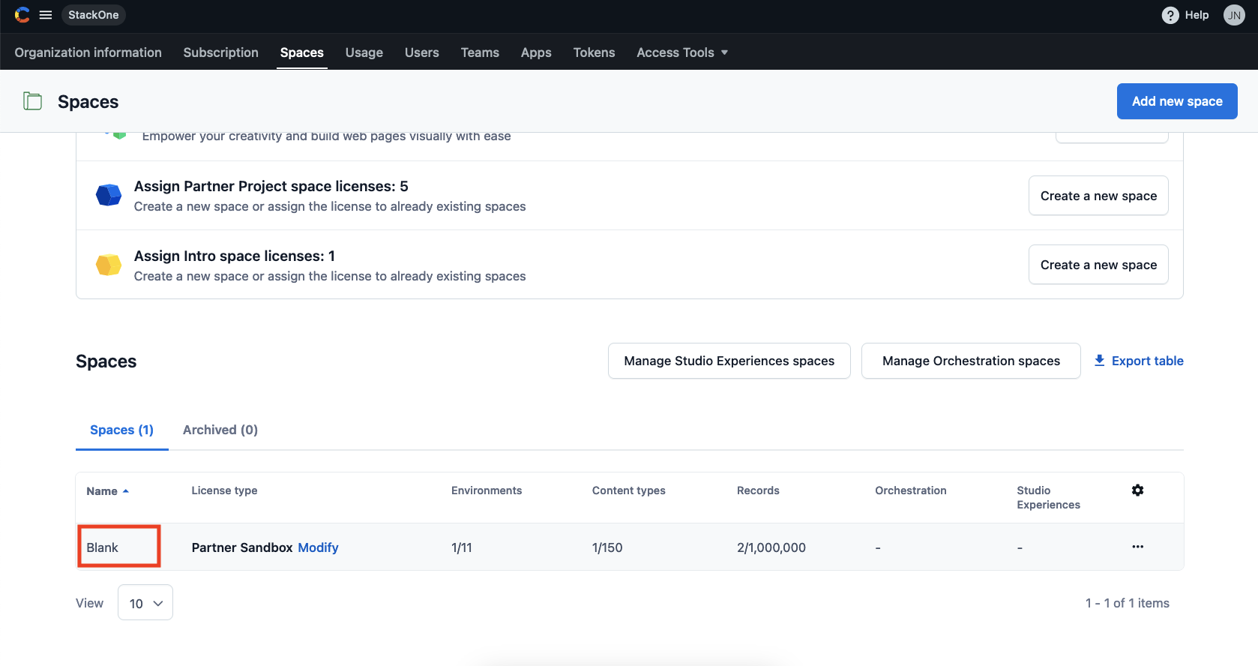
Task: Click the Studio Experiences column header
Action: [1048, 497]
